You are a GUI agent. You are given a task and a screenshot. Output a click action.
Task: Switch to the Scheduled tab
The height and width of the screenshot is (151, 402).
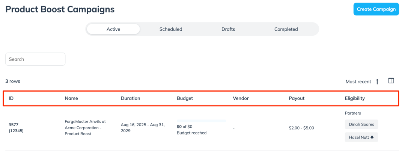point(171,29)
